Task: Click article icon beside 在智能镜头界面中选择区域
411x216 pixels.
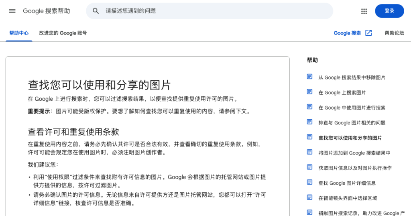Action: 309,197
